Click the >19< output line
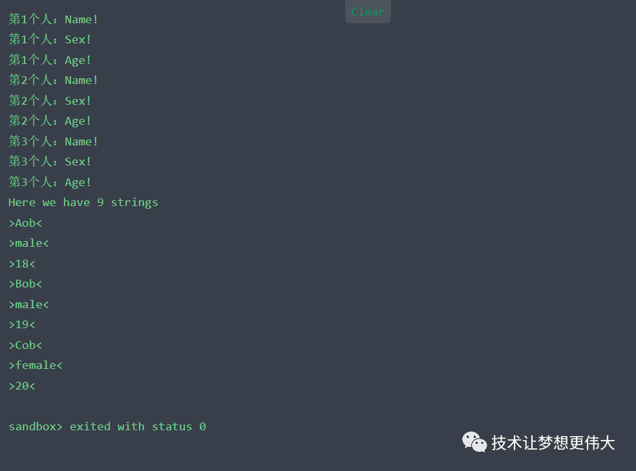This screenshot has height=471, width=636. point(22,324)
